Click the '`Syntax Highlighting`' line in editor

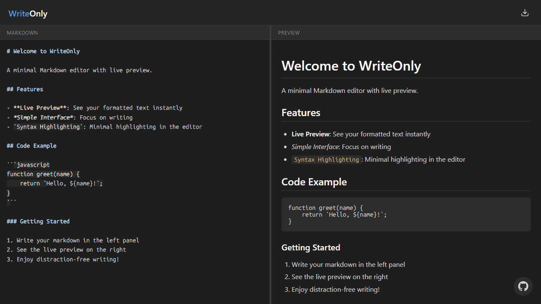(104, 127)
